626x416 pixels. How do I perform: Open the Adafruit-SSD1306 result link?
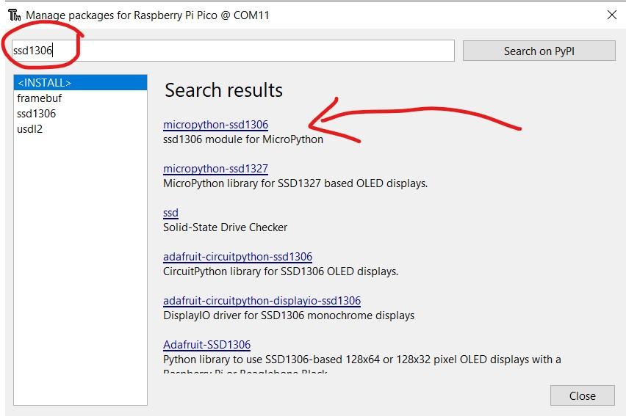[206, 344]
